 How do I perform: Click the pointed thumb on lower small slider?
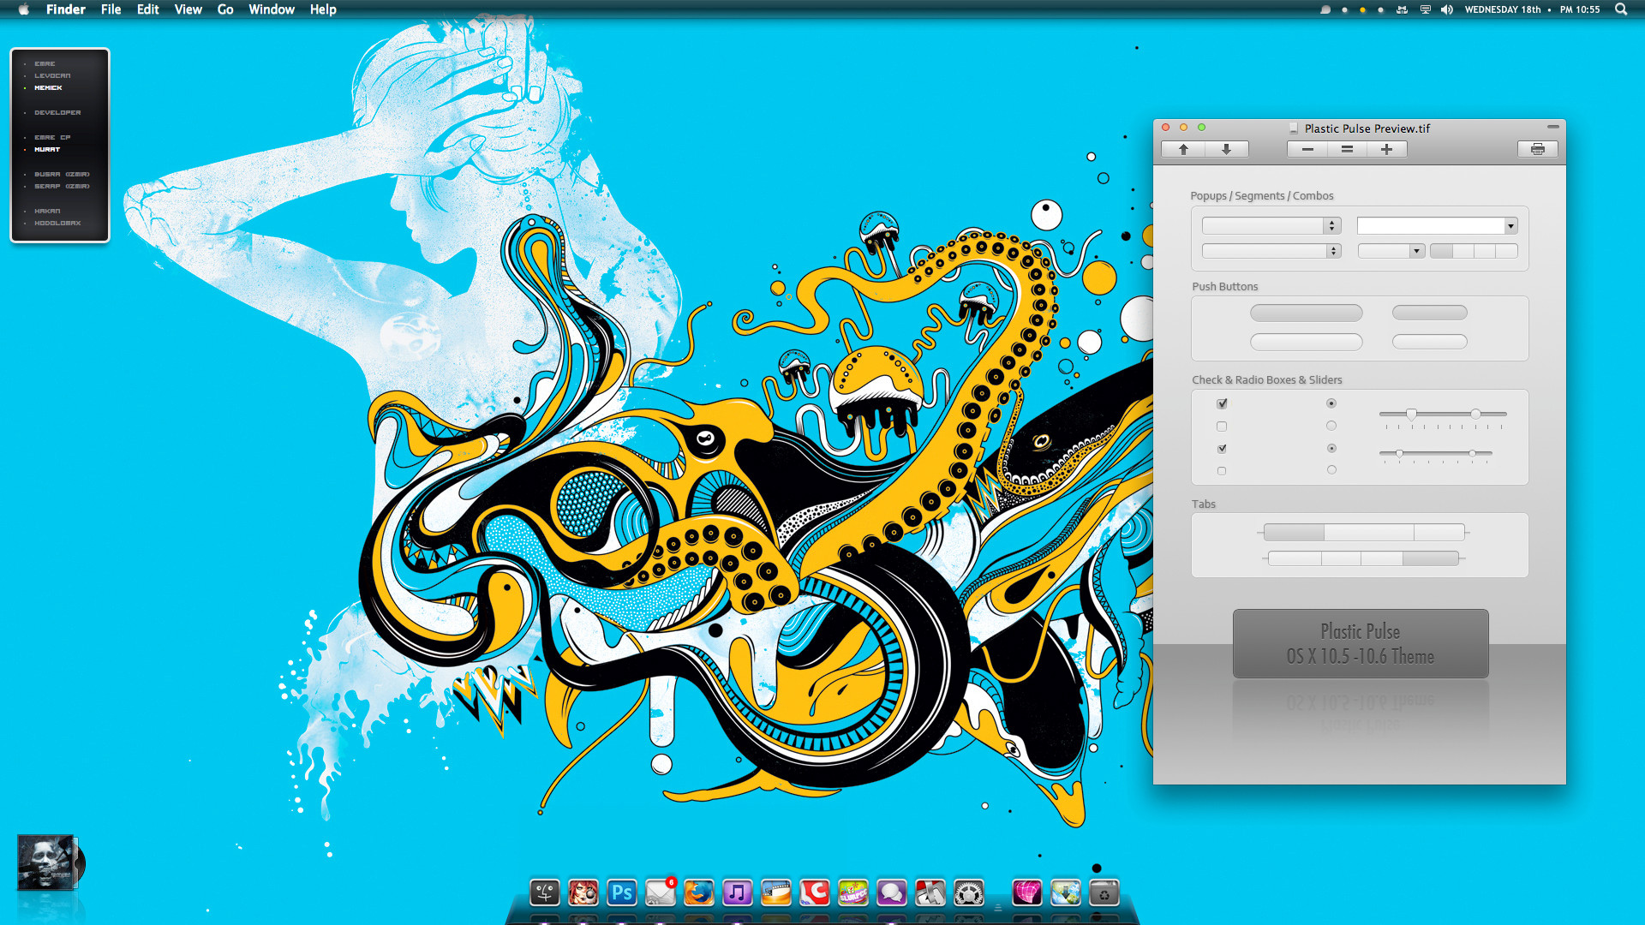coord(1399,453)
